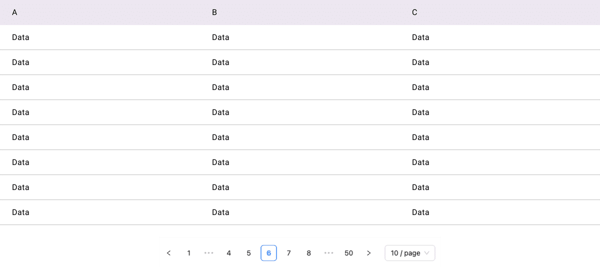
Task: Open the 10 / page size dropdown
Action: (x=410, y=253)
